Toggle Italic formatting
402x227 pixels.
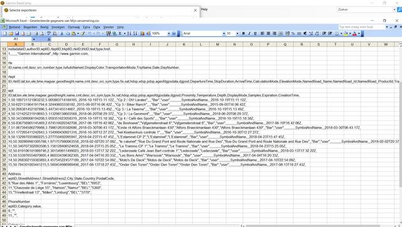point(249,33)
